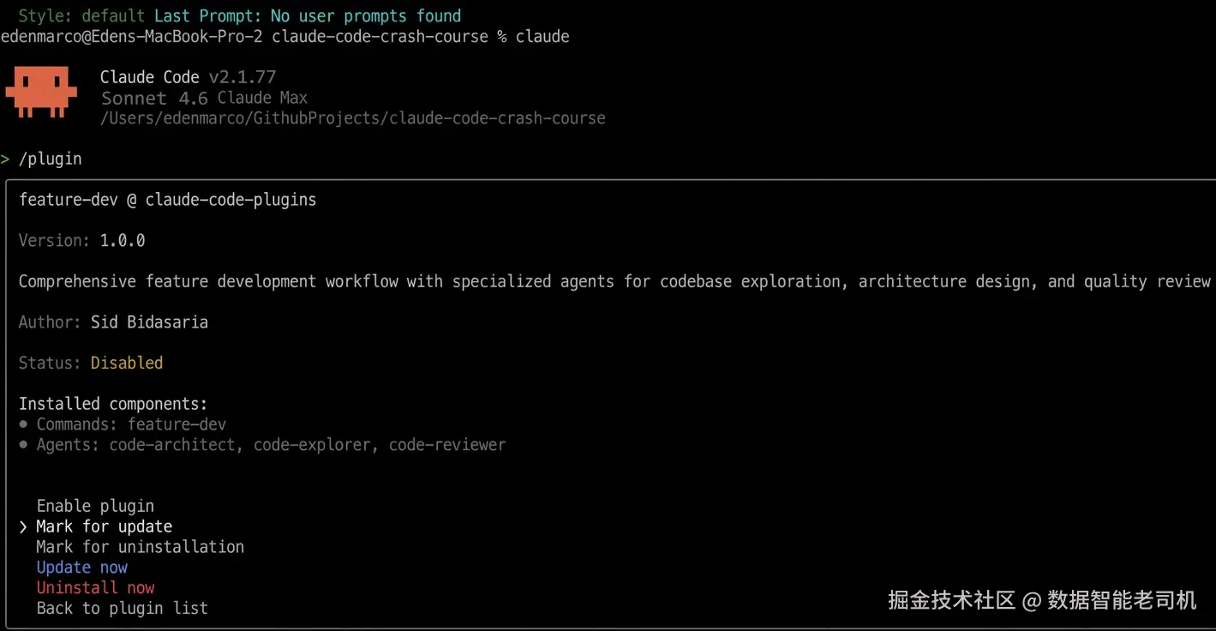The image size is (1216, 631).
Task: Click the selection arrow beside Mark for update
Action: [23, 527]
